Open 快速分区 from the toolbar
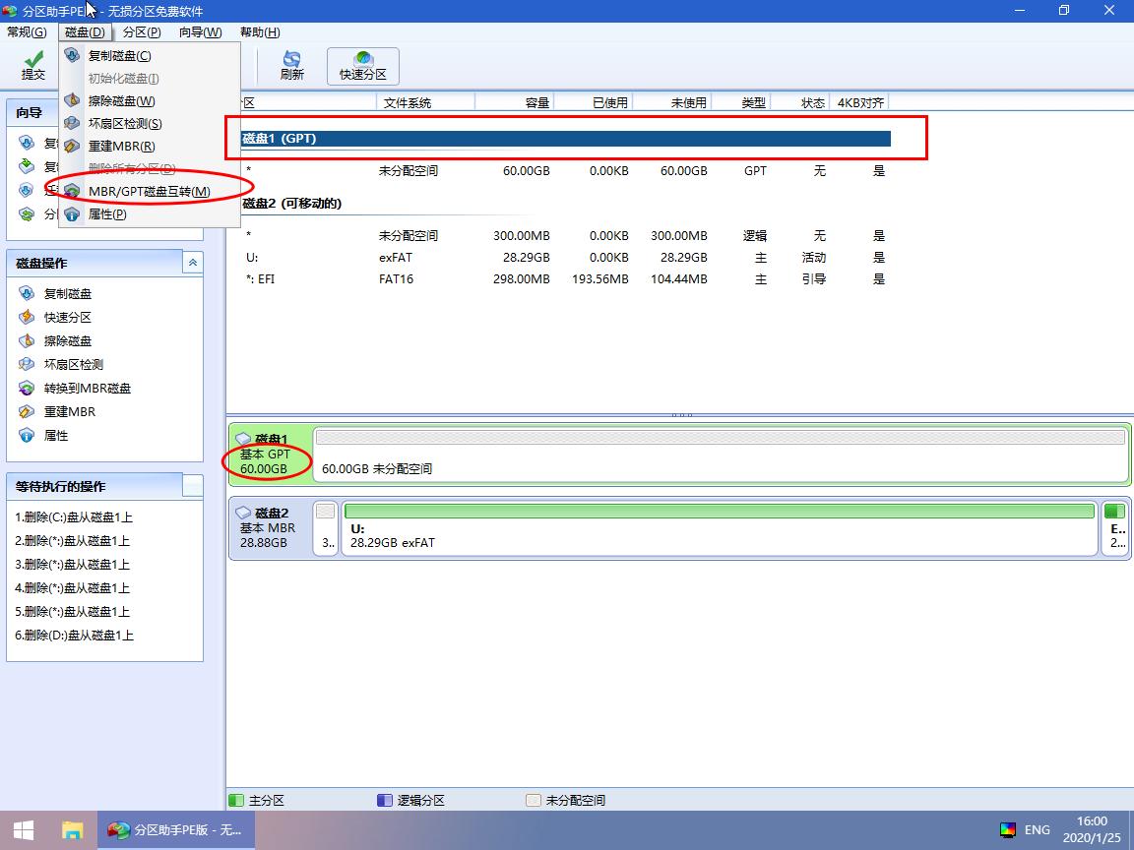Image resolution: width=1134 pixels, height=850 pixels. click(362, 66)
